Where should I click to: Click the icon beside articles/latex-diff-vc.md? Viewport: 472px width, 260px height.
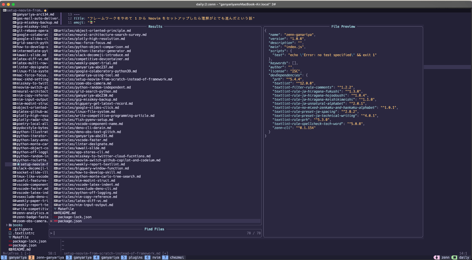[x=56, y=201]
